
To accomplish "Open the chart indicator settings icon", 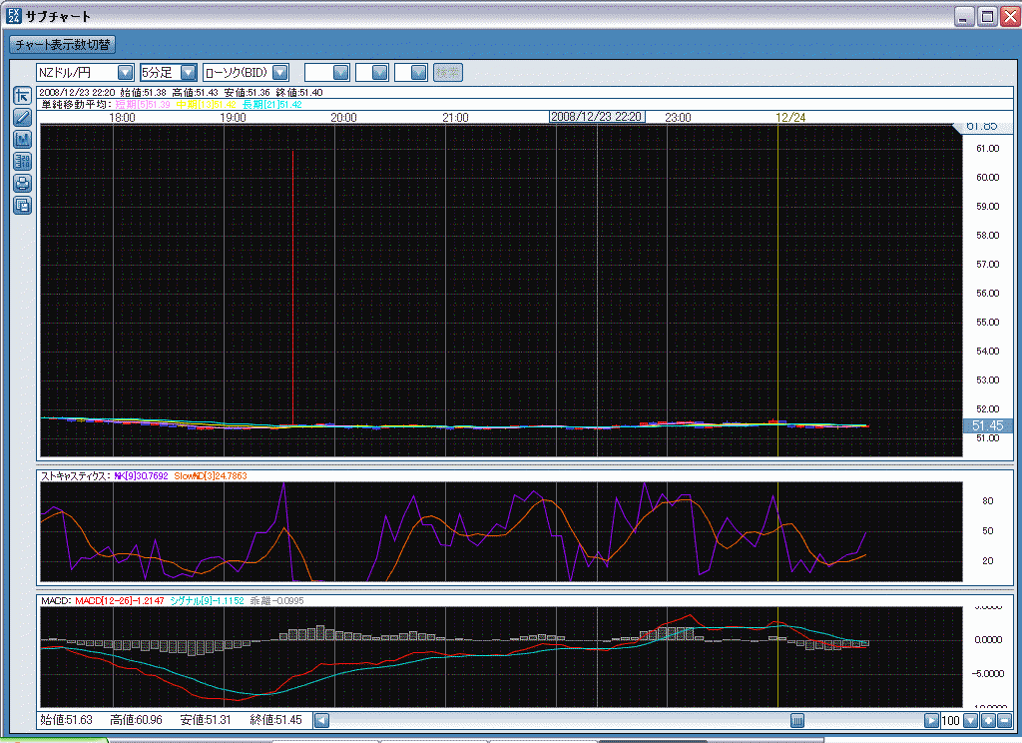I will click(22, 140).
